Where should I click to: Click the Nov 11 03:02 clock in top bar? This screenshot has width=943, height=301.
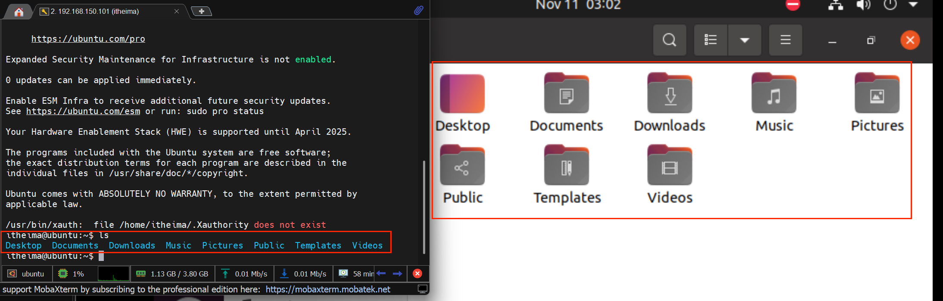click(578, 5)
